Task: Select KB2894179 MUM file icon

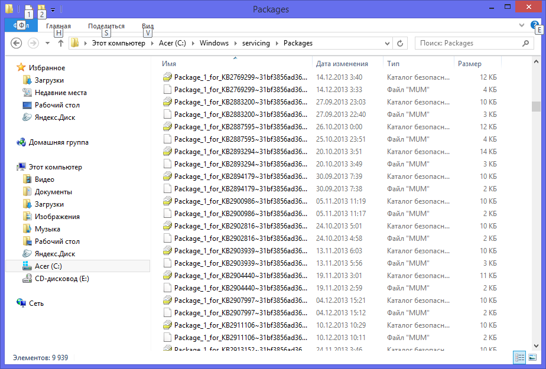Action: [167, 189]
